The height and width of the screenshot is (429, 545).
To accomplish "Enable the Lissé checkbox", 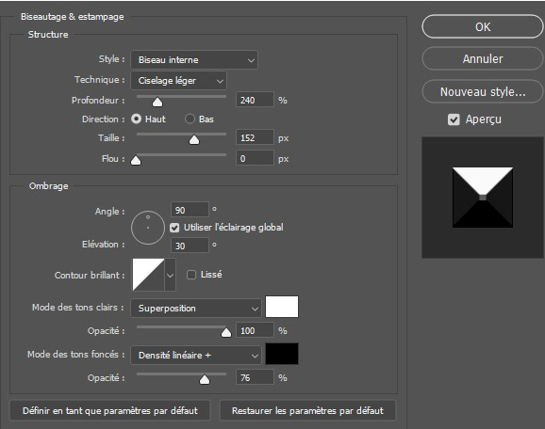I will coord(191,275).
